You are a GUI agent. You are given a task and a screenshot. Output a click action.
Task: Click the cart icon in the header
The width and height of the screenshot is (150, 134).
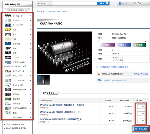point(120,3)
